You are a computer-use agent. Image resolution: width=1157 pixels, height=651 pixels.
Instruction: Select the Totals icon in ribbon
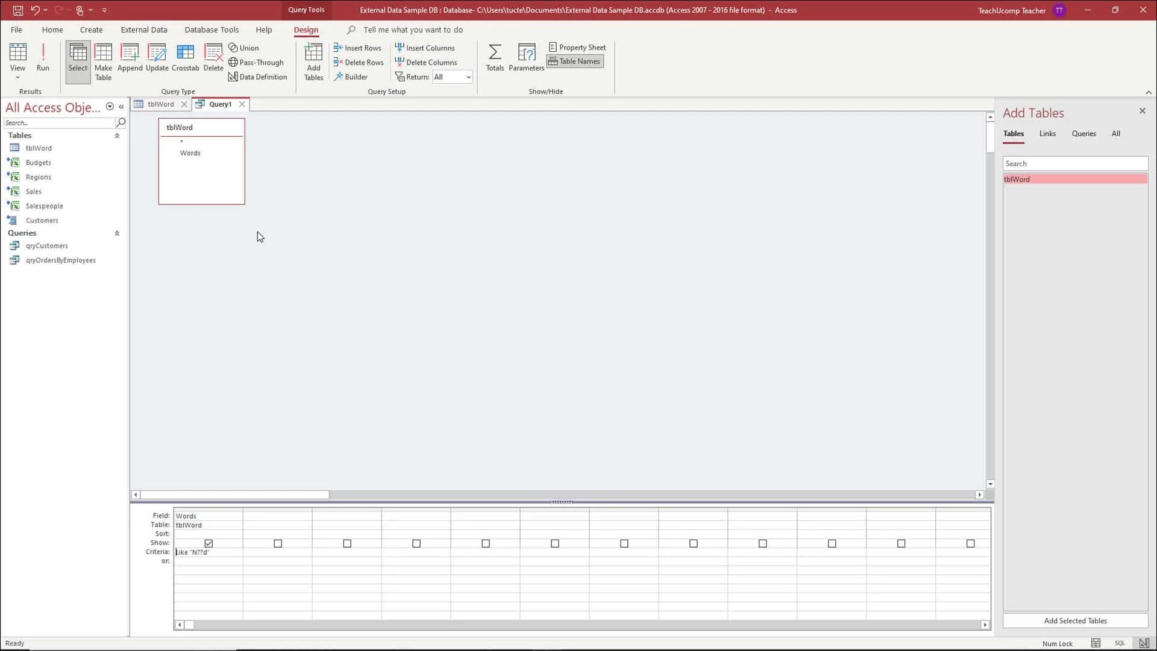pyautogui.click(x=494, y=57)
